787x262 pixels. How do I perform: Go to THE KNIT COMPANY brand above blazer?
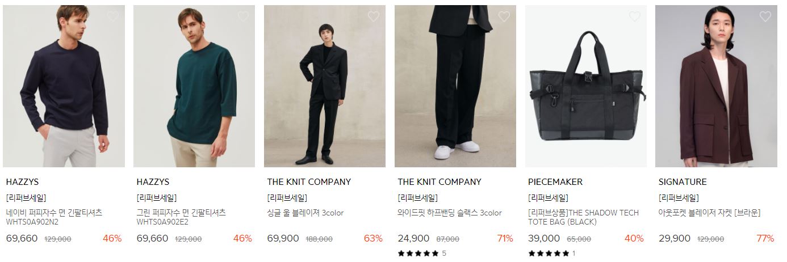click(x=309, y=182)
